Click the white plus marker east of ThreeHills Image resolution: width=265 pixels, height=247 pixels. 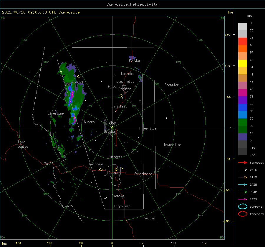(x=166, y=118)
